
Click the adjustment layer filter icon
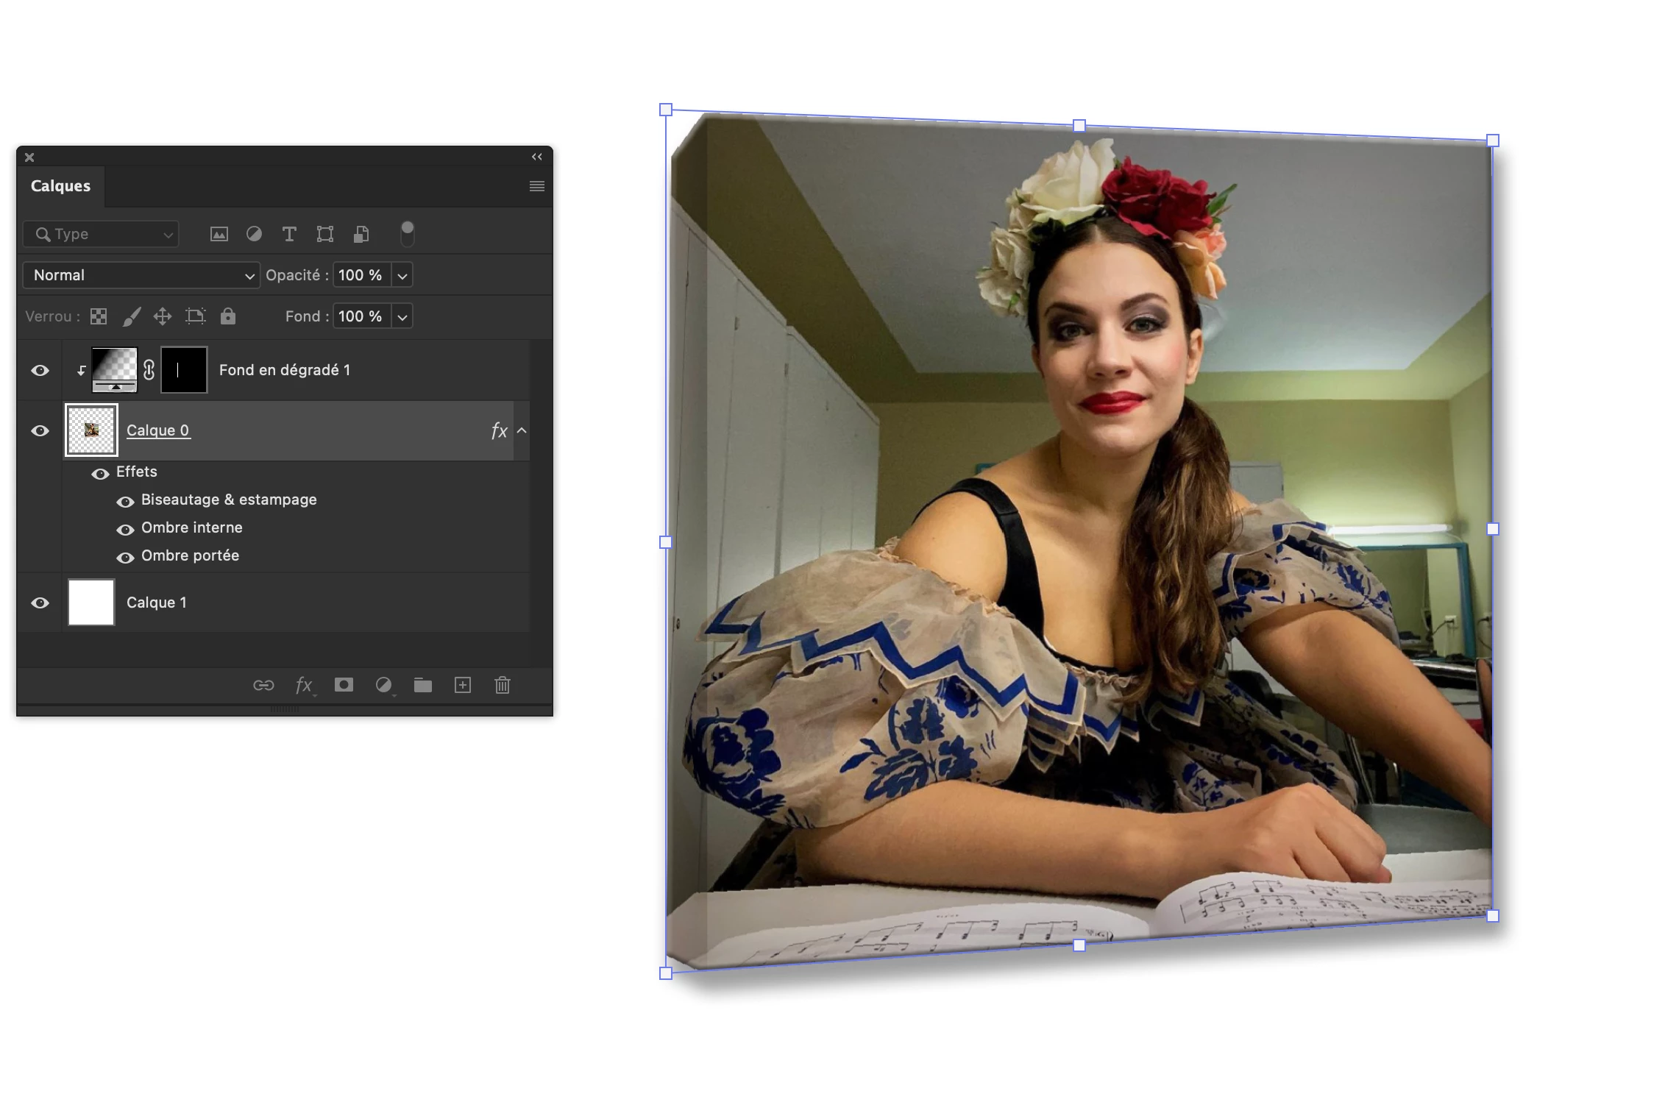[254, 234]
